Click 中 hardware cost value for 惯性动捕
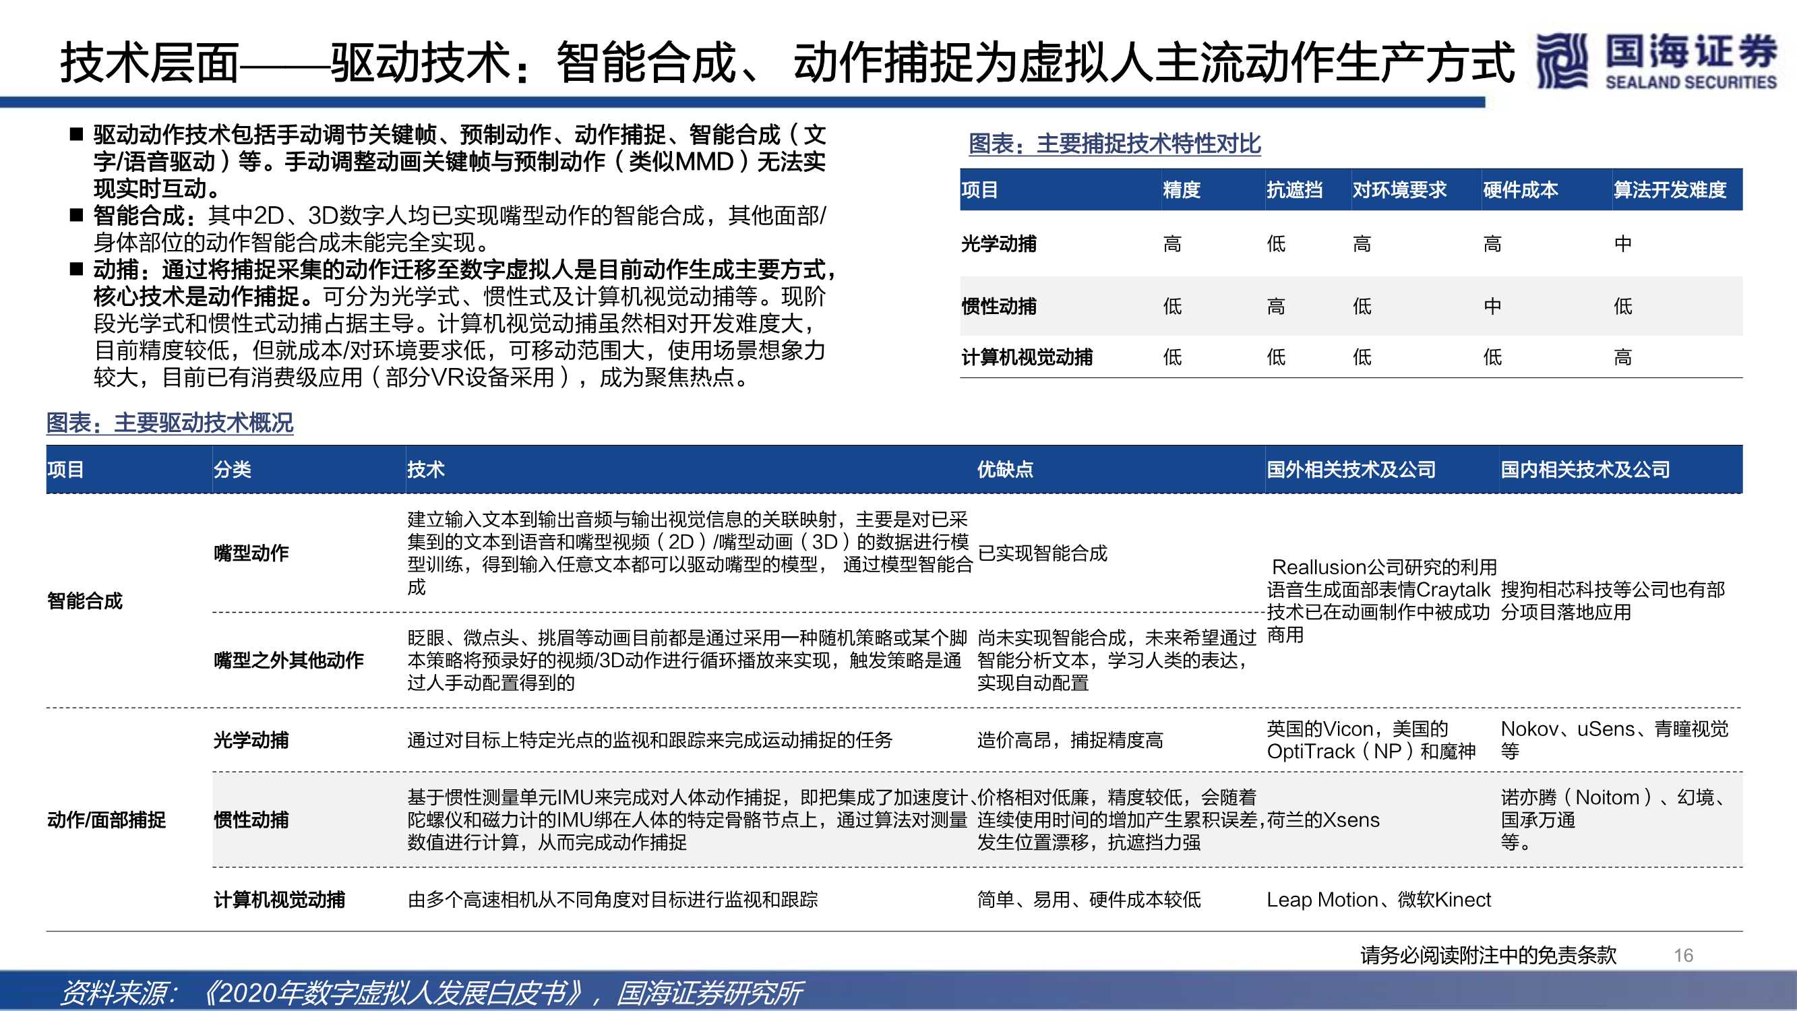1797x1011 pixels. (1492, 305)
